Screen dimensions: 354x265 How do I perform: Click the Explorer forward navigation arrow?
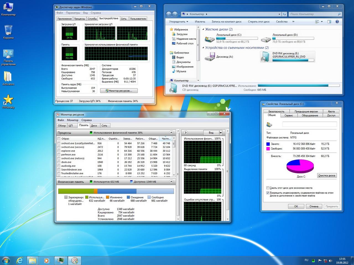(175, 14)
